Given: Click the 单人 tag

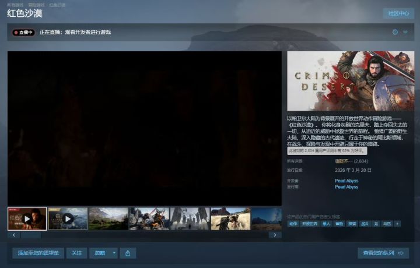Looking at the screenshot, I should coord(326,224).
